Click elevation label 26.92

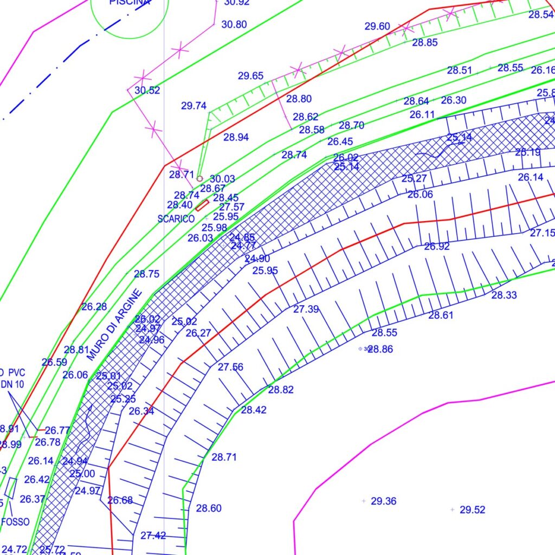click(437, 247)
